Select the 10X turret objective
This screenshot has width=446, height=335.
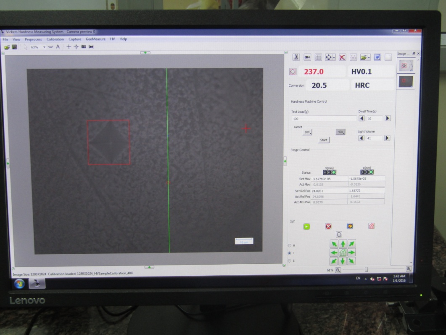(307, 132)
